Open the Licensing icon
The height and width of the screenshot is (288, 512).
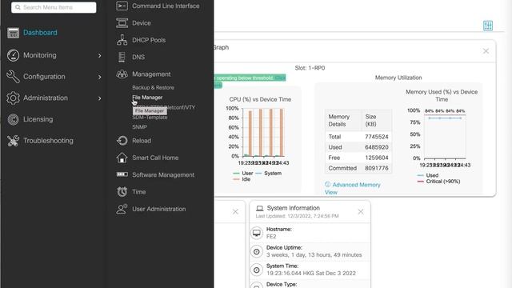point(13,119)
